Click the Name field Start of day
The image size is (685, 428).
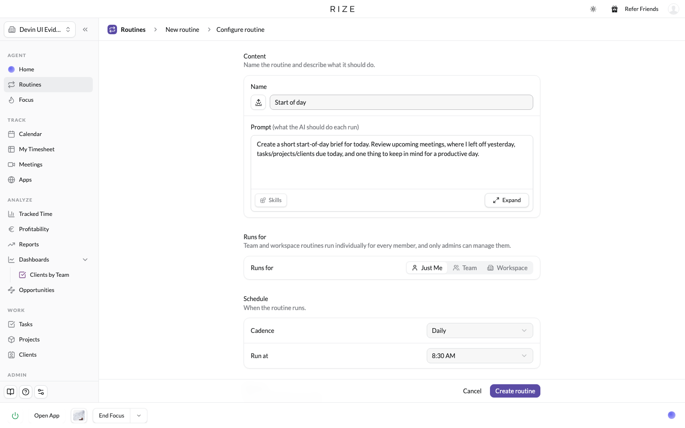(x=401, y=102)
